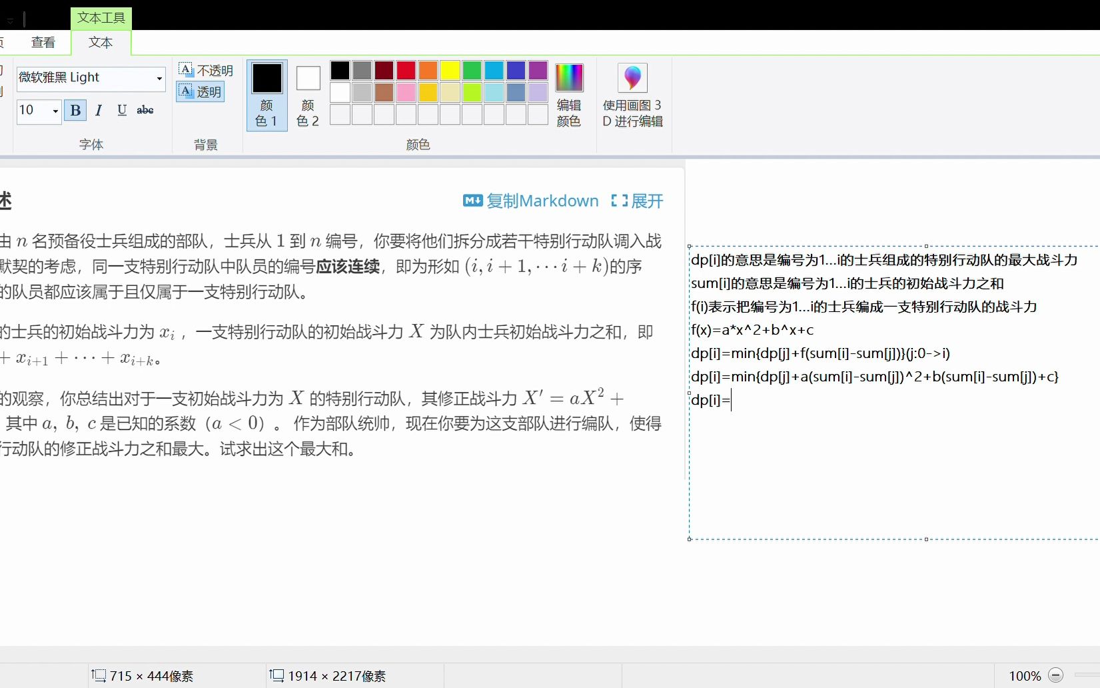Open the image in Paint 3D
Screen dimensions: 1100x688
point(632,93)
